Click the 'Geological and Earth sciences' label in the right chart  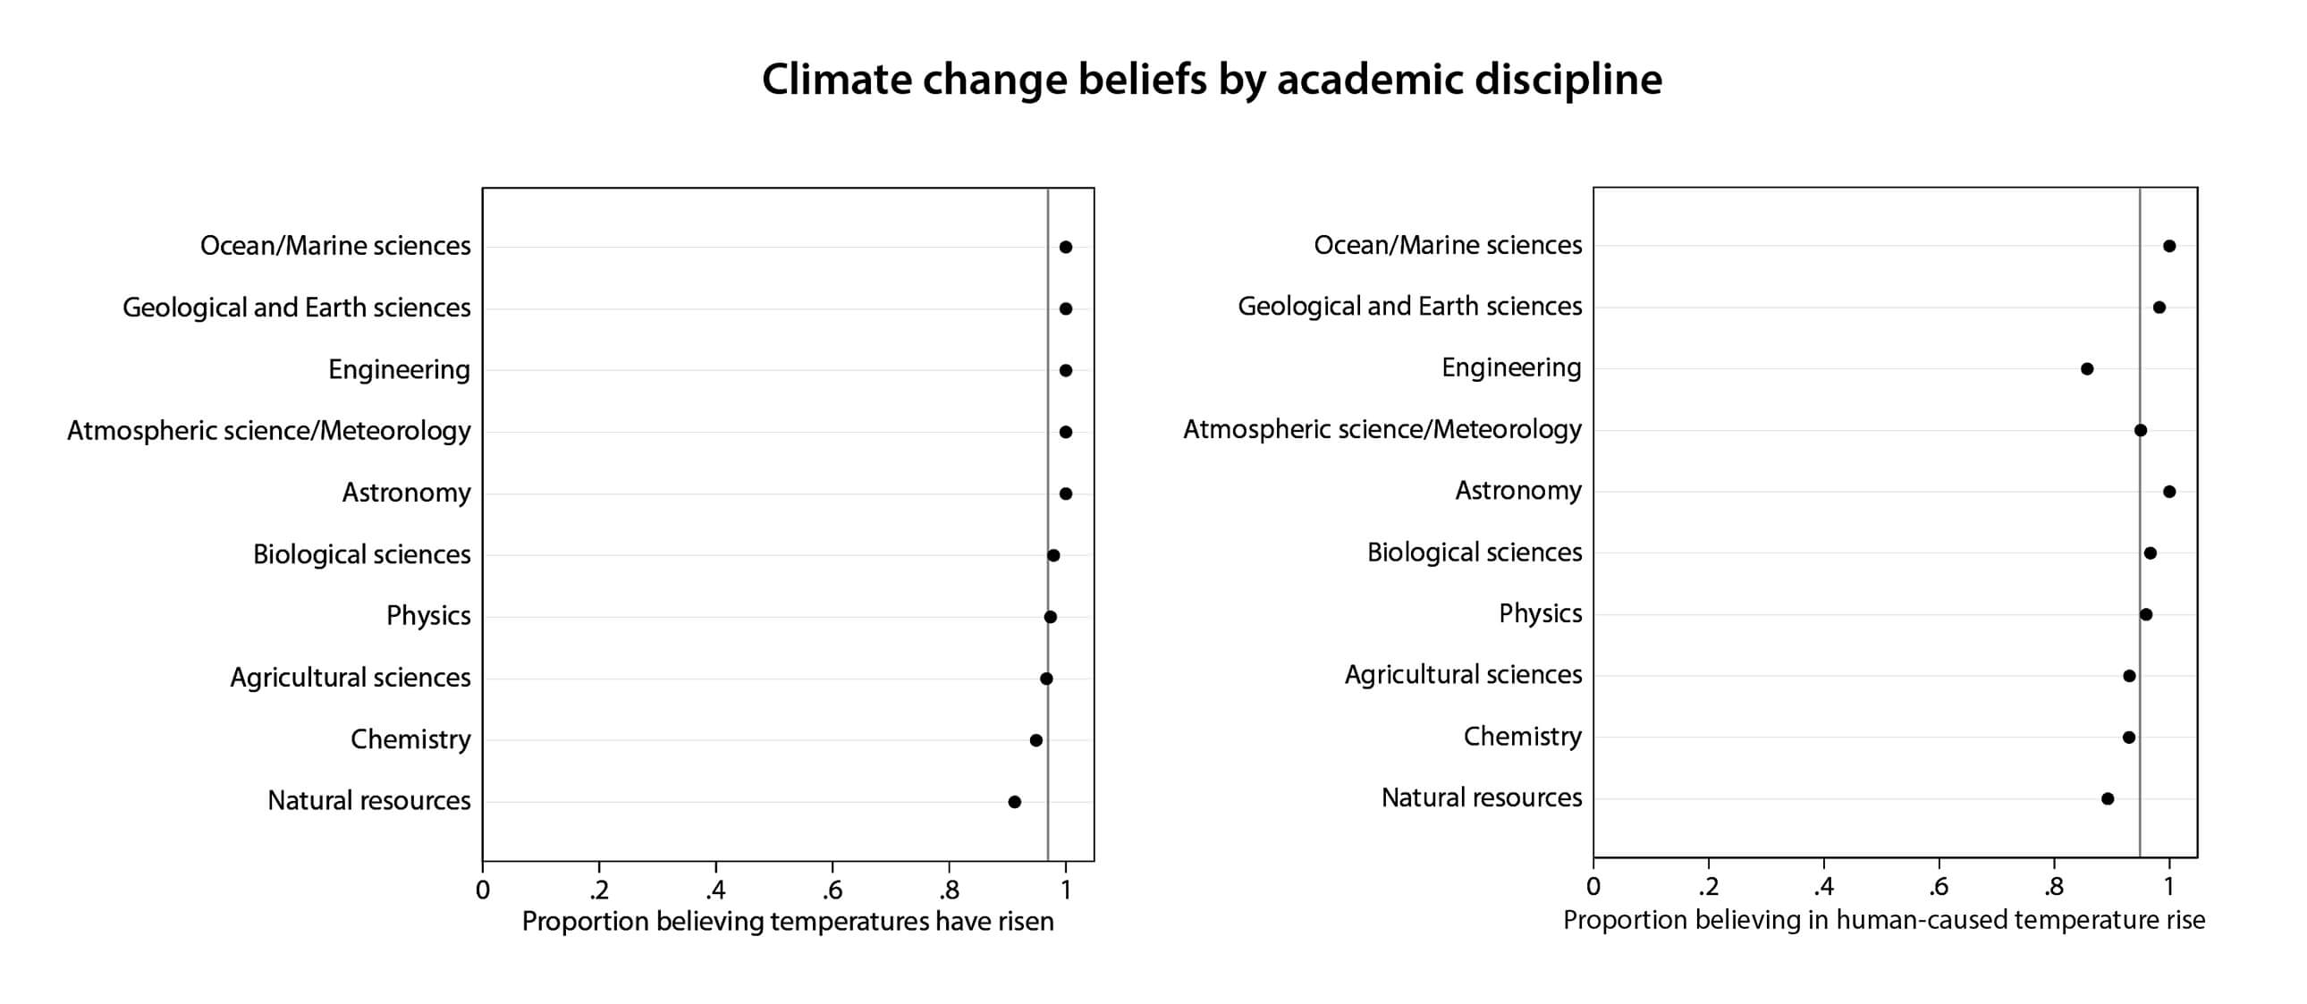click(x=1409, y=307)
